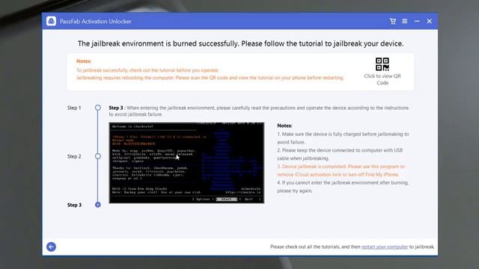Click the 'Step 1' label

pos(74,108)
